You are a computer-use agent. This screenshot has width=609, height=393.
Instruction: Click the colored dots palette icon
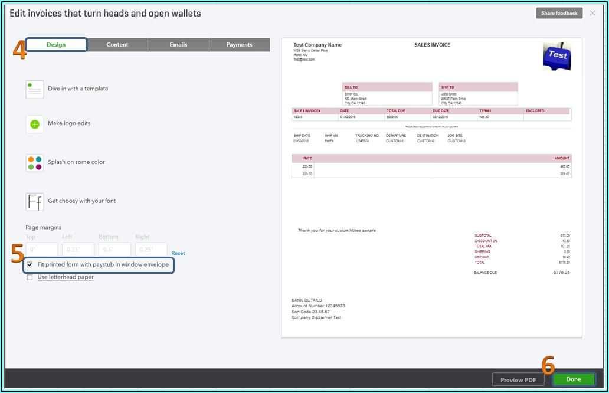tap(35, 163)
